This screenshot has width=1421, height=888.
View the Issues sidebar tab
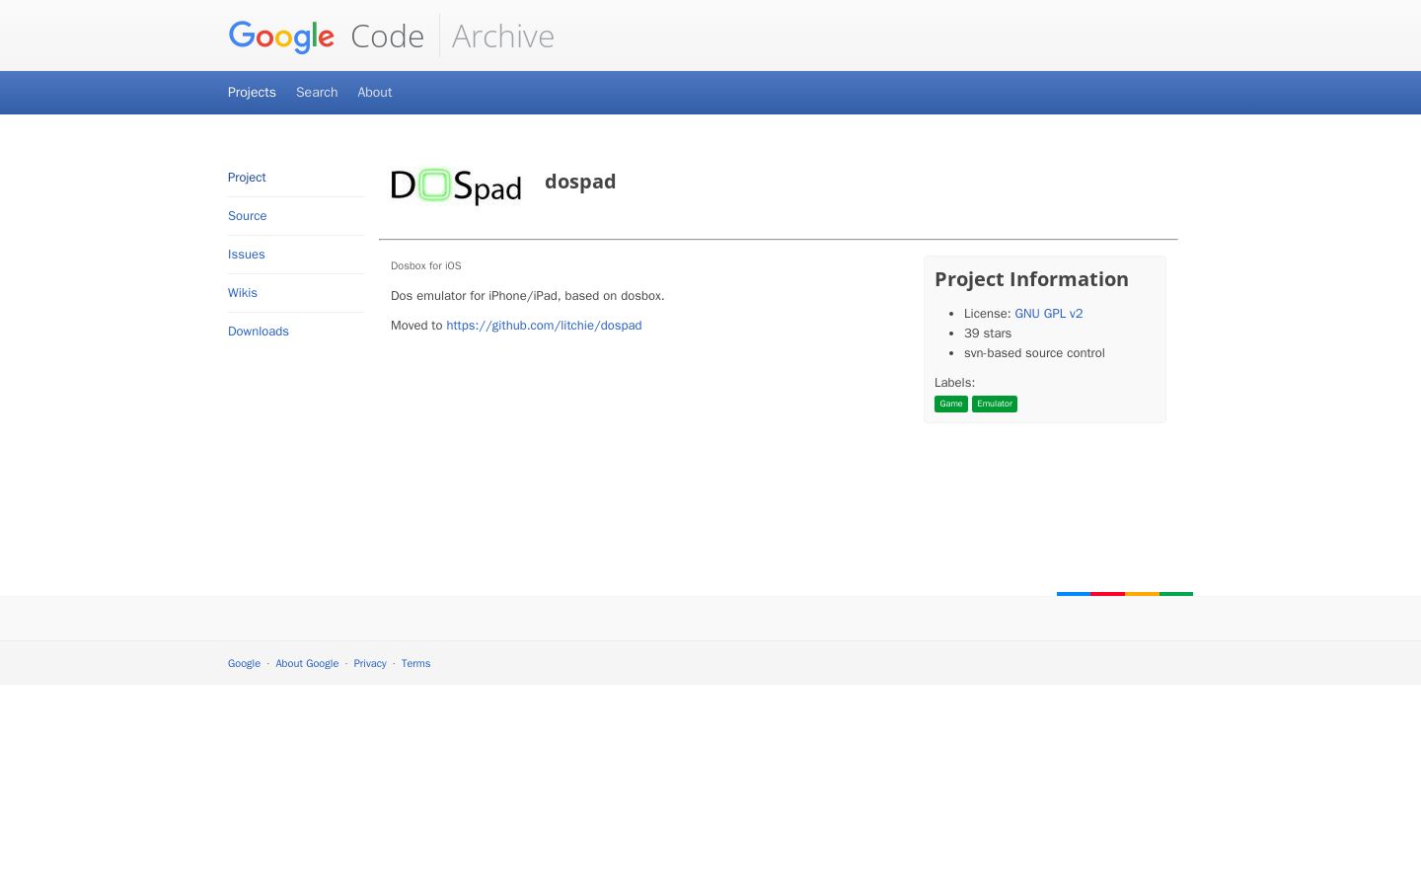coord(247,255)
